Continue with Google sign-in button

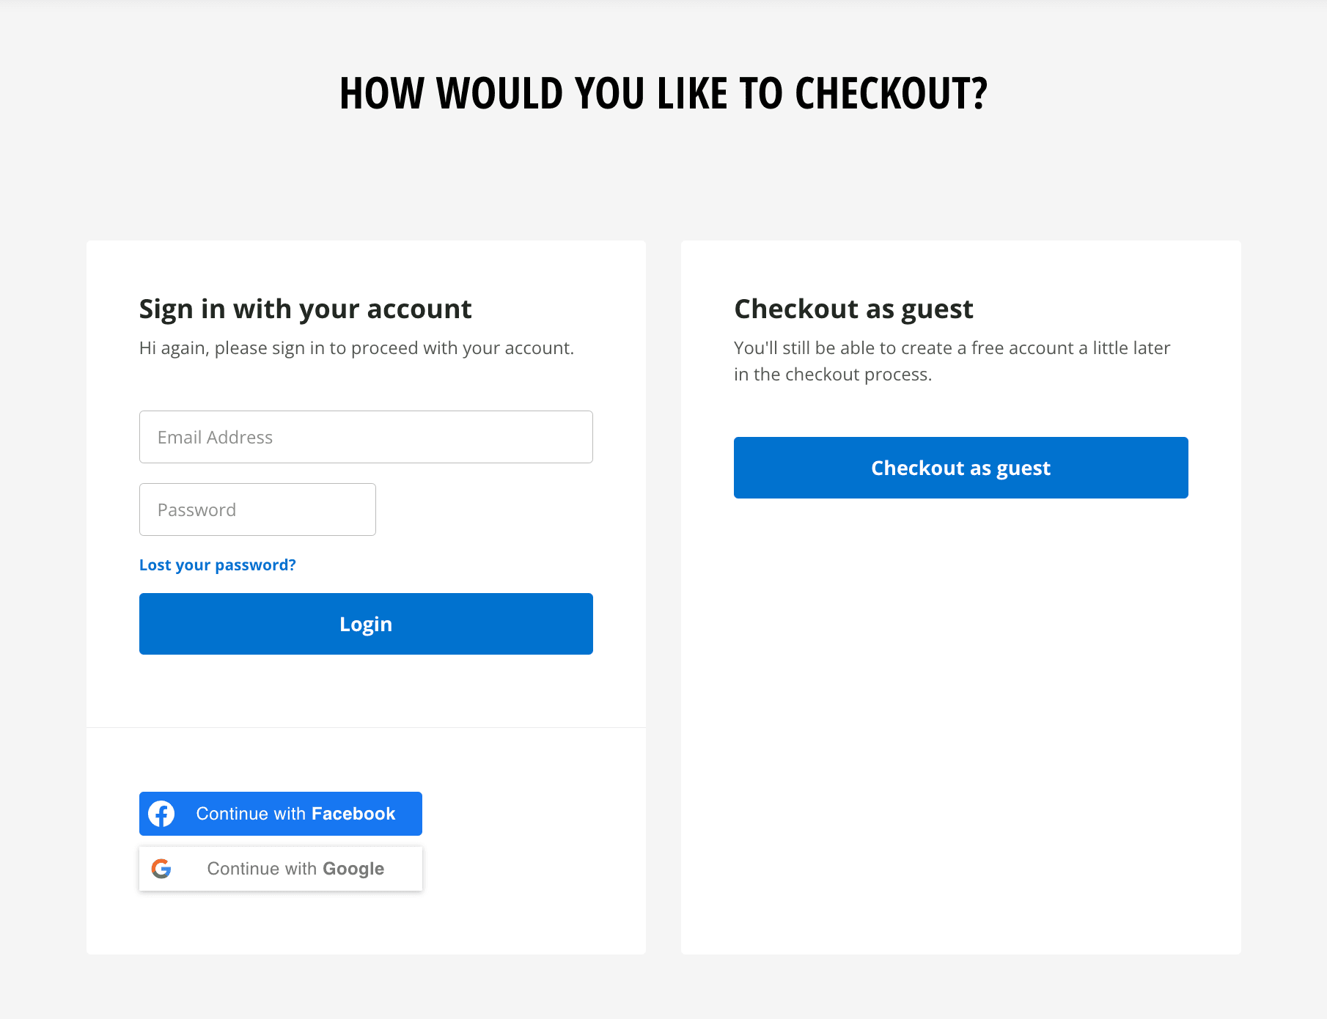[x=281, y=869]
